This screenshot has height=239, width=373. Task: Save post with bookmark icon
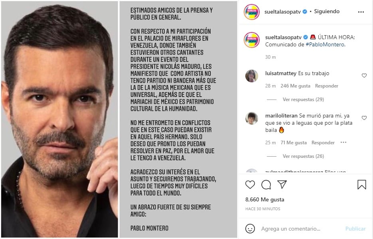coord(362,185)
